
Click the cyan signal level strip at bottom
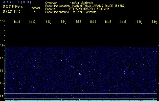pyautogui.click(x=81, y=100)
